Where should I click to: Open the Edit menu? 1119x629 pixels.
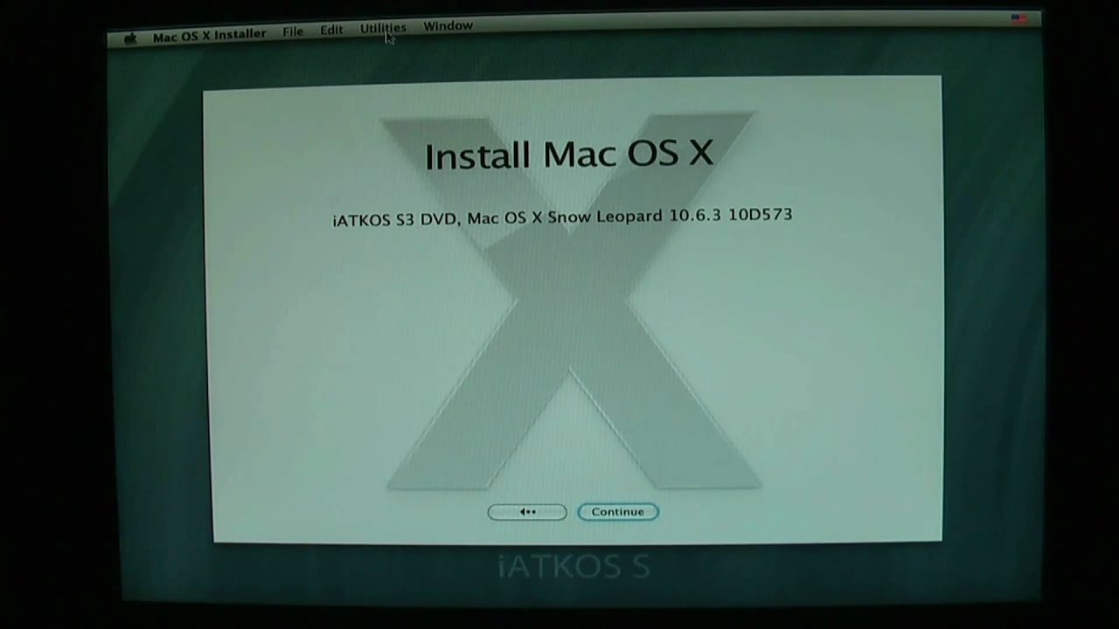point(331,30)
